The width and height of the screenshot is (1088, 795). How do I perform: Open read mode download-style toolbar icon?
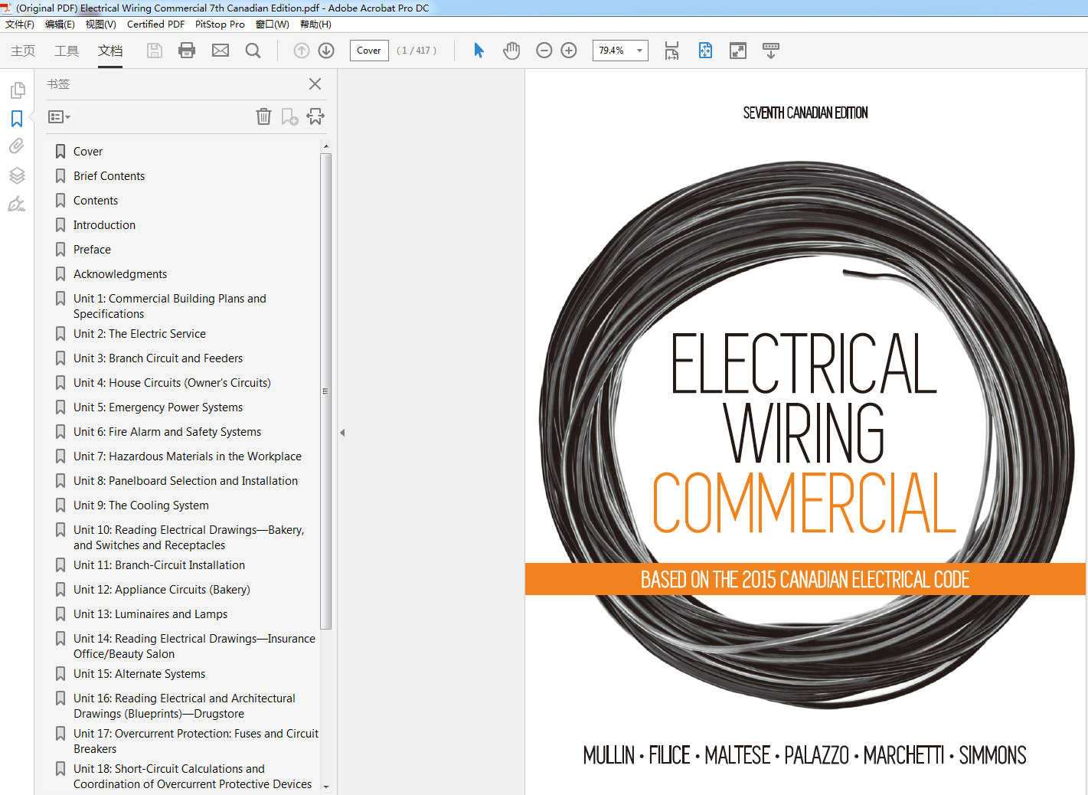coord(771,51)
